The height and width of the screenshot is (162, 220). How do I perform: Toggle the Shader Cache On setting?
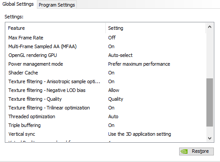pos(111,73)
